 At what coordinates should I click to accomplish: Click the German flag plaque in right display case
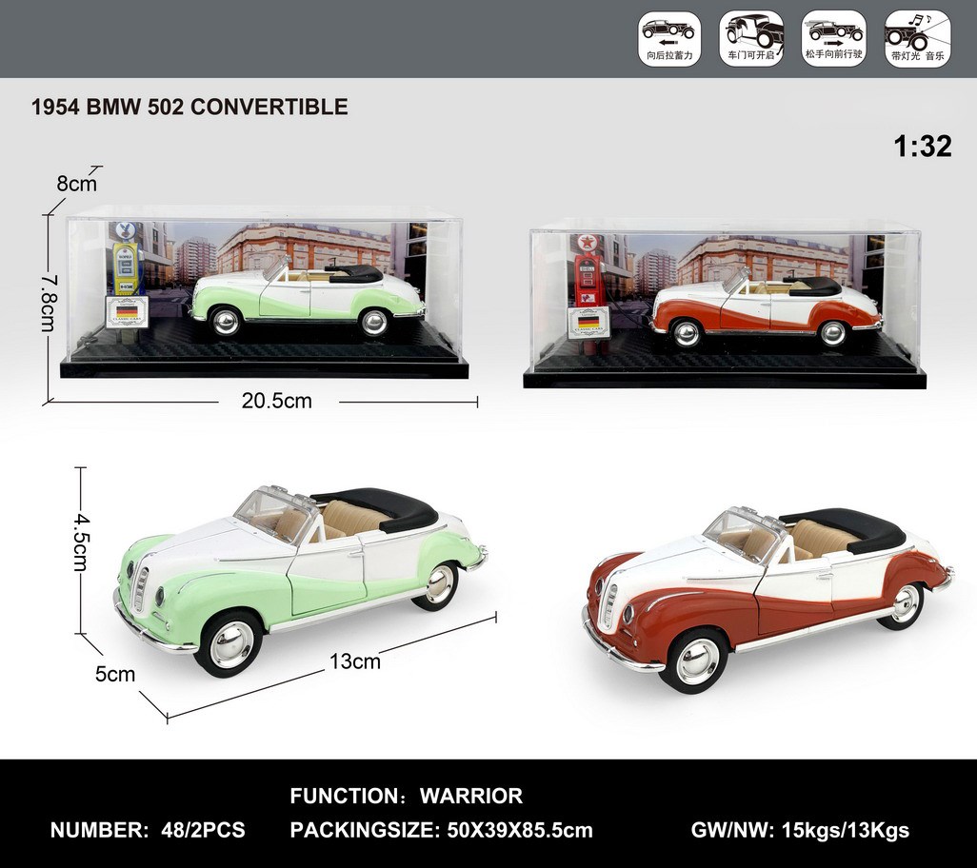point(588,322)
